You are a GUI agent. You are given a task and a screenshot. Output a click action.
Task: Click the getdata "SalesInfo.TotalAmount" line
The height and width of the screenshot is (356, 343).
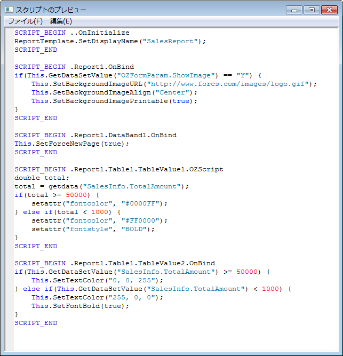point(101,186)
